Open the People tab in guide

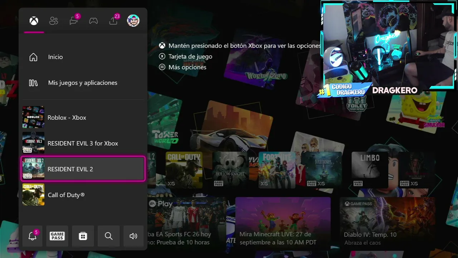54,21
